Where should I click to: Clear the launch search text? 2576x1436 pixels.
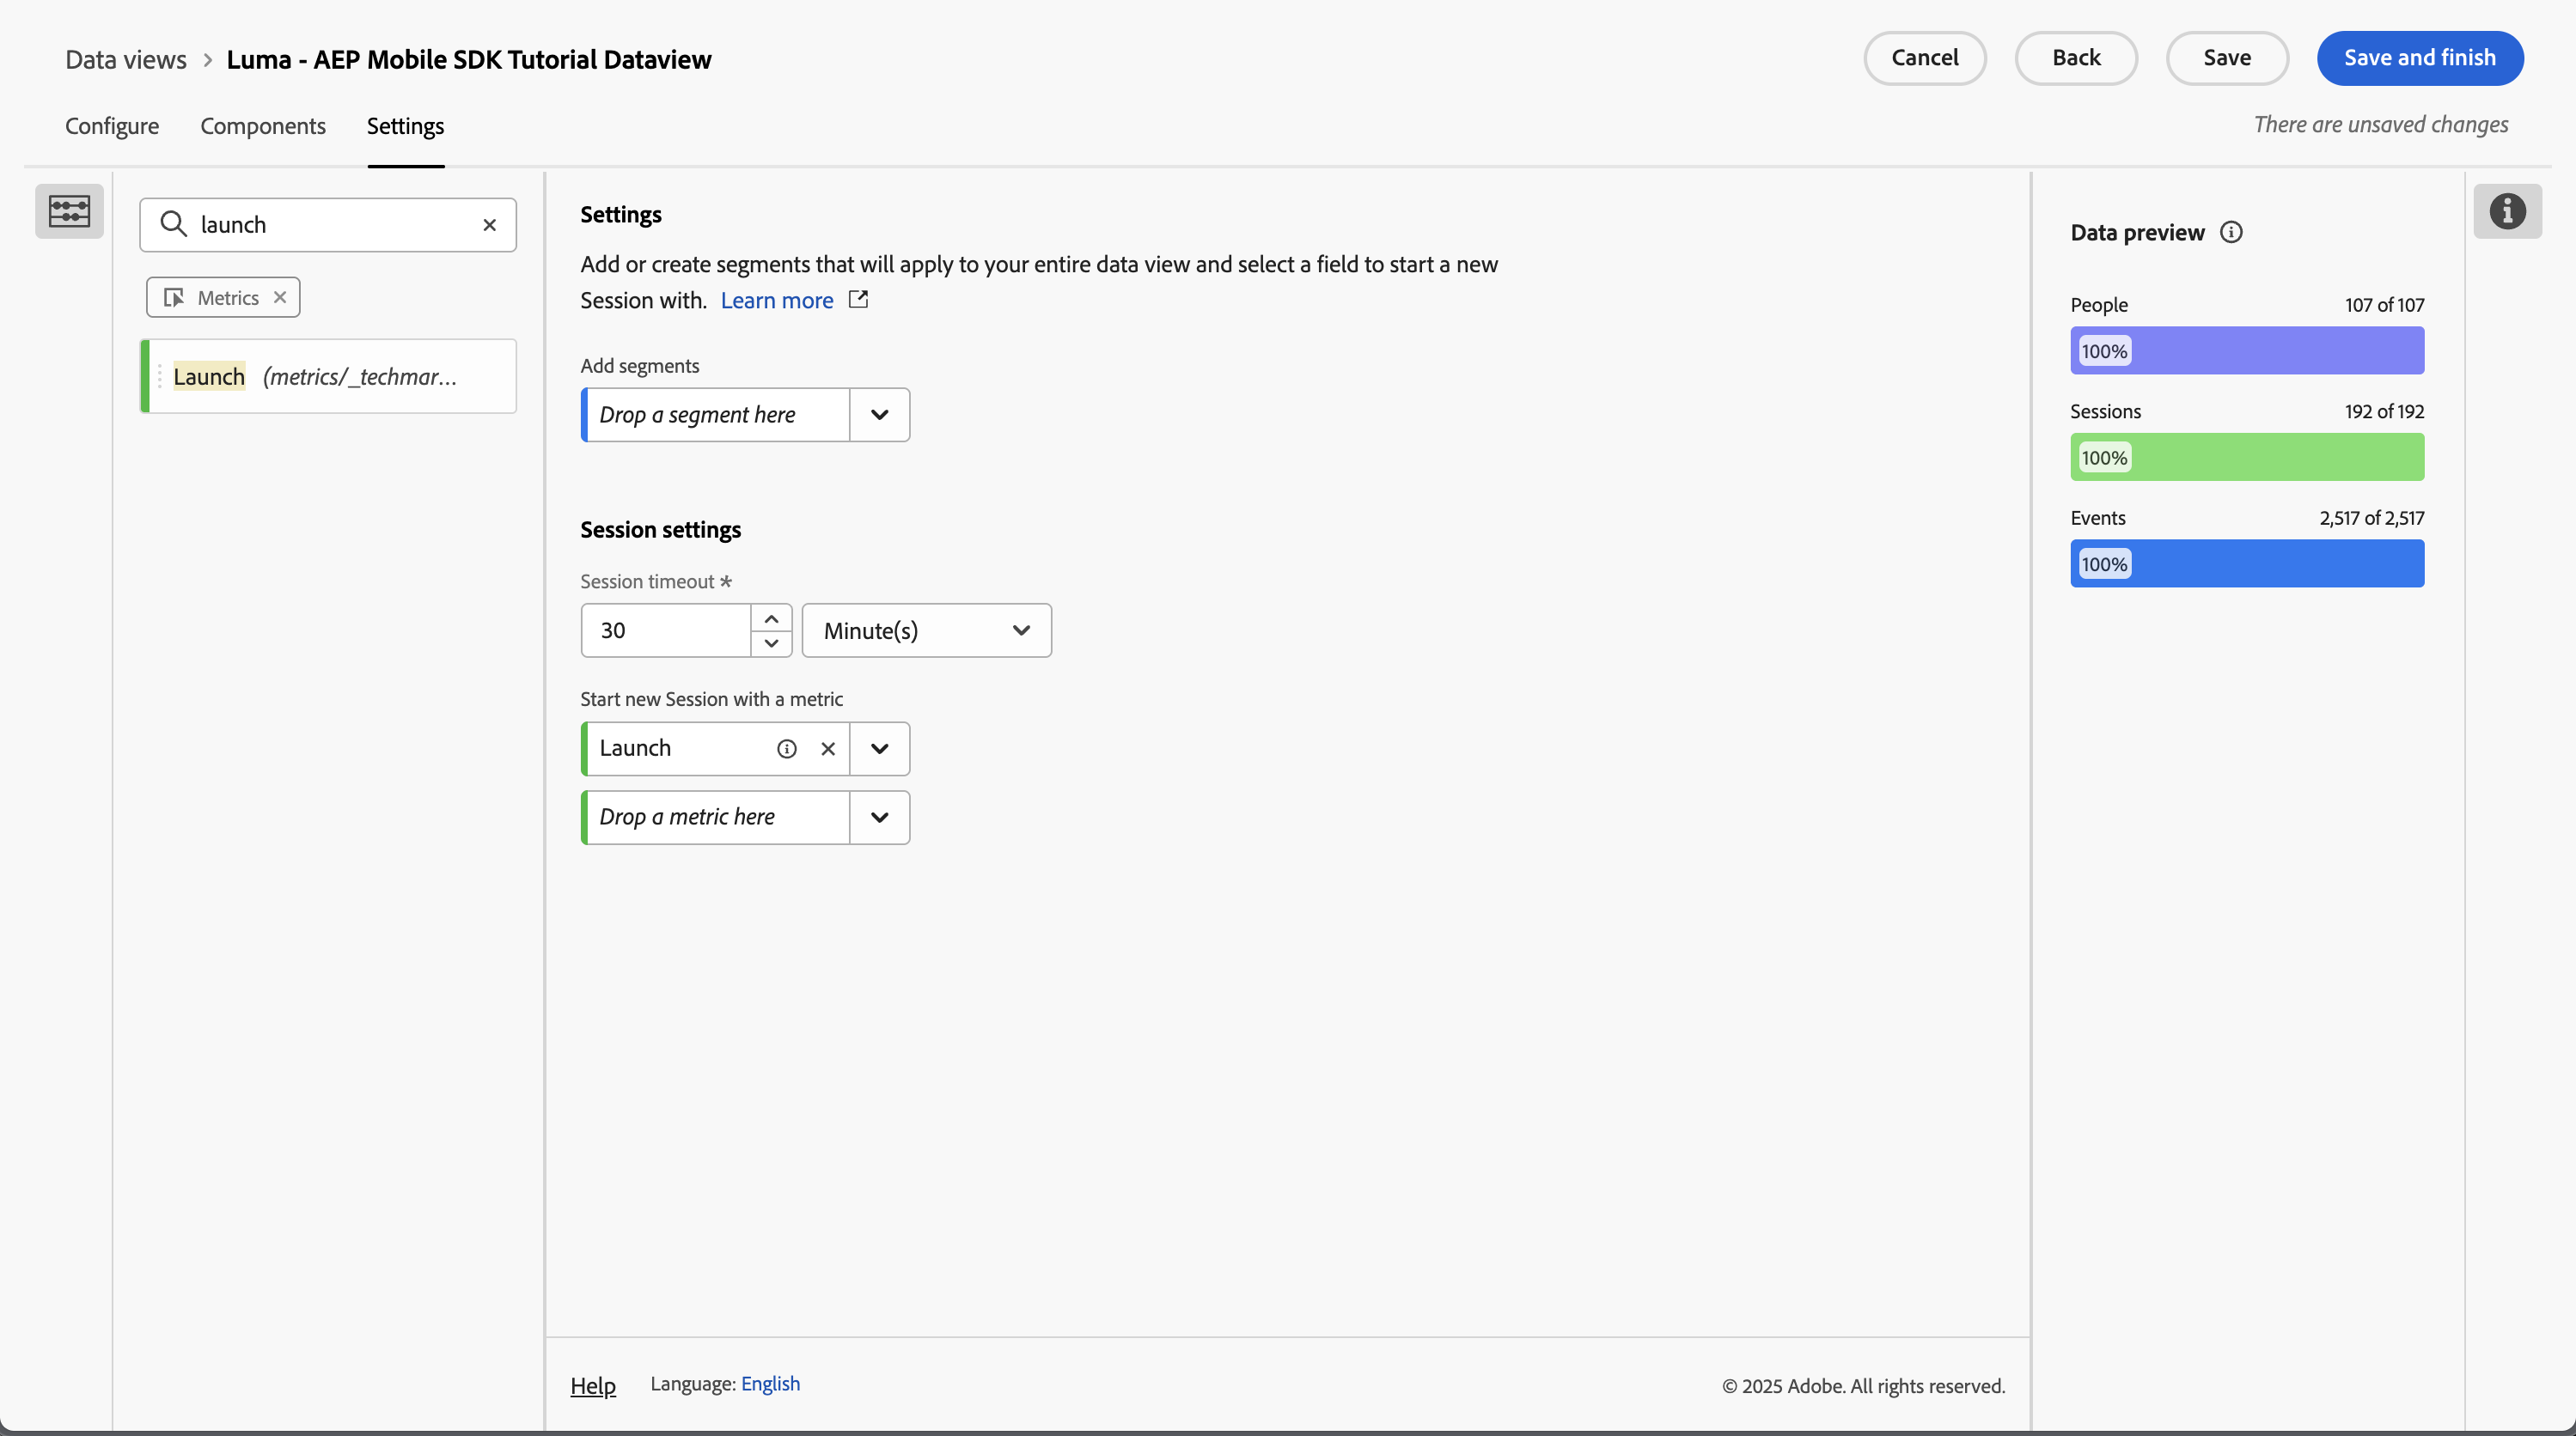tap(490, 225)
